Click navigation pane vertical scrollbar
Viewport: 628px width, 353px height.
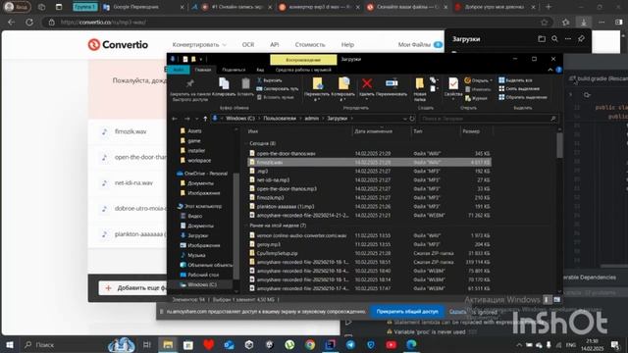(x=236, y=226)
